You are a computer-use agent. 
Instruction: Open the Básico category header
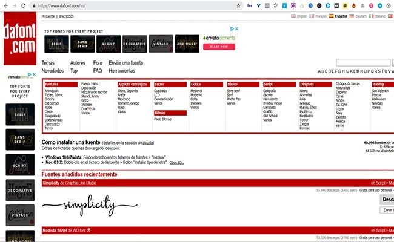(x=243, y=85)
